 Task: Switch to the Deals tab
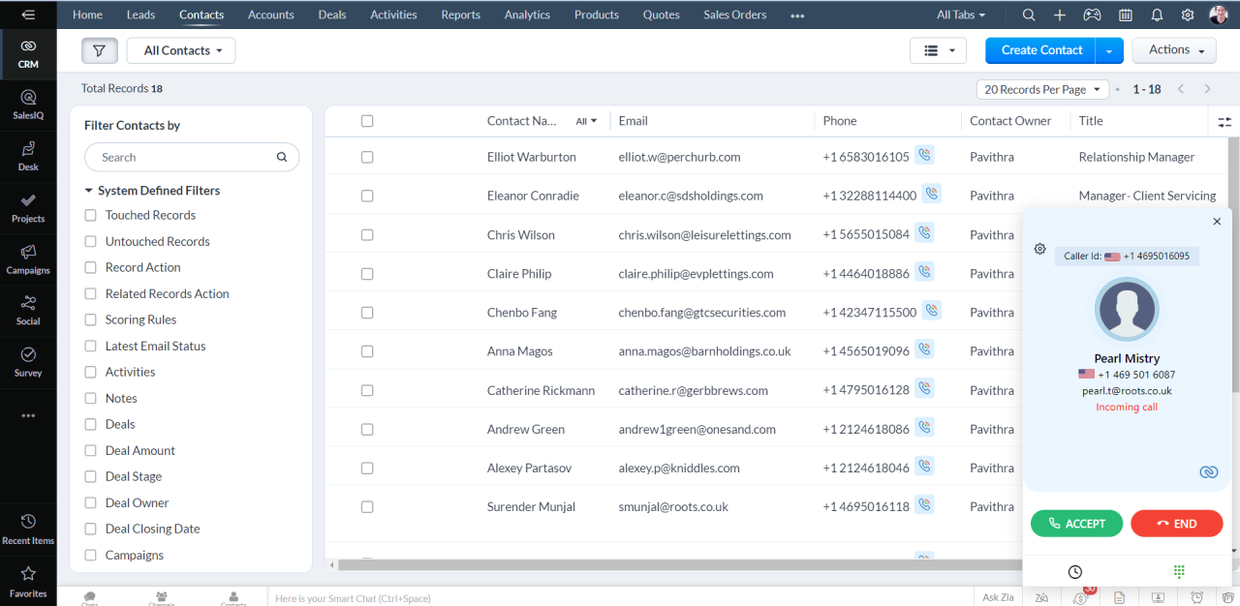[331, 15]
